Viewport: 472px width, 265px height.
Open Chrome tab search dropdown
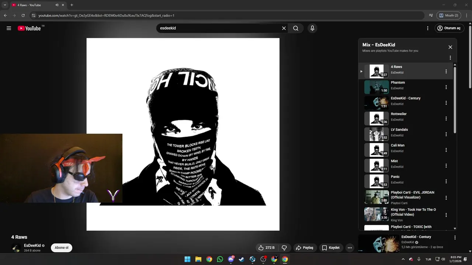click(5, 5)
